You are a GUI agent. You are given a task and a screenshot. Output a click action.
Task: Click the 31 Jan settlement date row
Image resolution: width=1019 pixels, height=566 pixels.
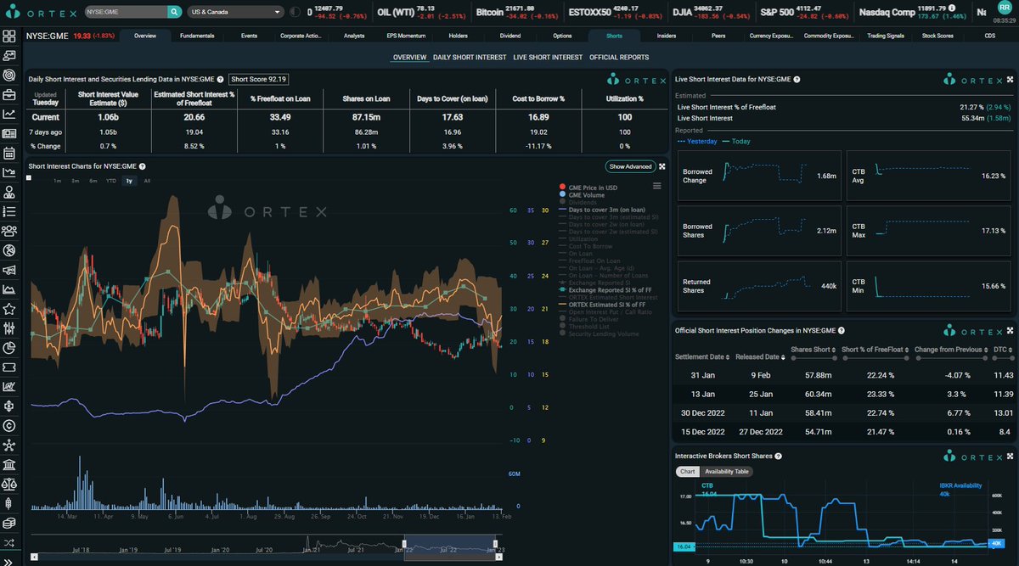(842, 374)
